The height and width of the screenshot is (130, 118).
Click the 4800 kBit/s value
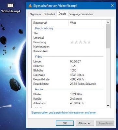click(x=77, y=79)
